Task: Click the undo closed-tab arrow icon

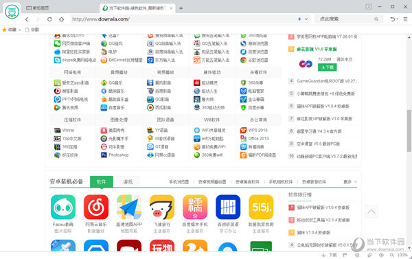Action: click(x=393, y=19)
